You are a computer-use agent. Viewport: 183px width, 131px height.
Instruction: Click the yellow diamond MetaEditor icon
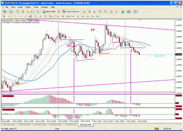[59, 11]
